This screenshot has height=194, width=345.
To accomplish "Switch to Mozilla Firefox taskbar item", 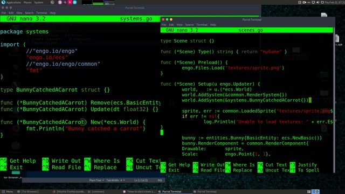I will coord(68,192).
